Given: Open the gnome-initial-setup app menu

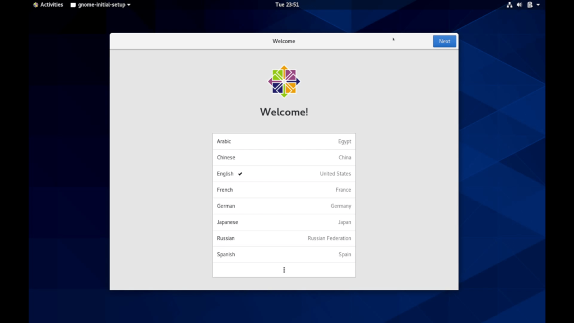Looking at the screenshot, I should tap(100, 4).
